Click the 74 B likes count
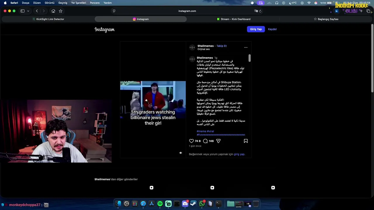 pos(198,141)
